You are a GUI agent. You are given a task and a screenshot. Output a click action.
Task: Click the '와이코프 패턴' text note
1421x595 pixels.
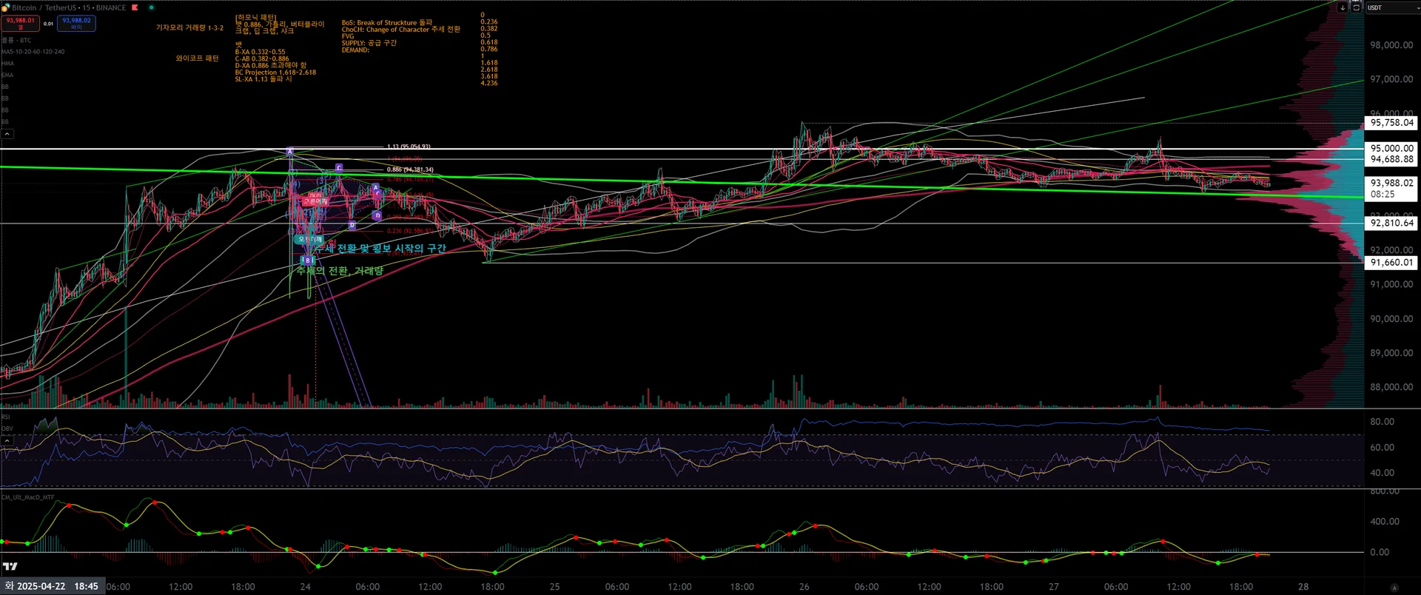point(197,58)
